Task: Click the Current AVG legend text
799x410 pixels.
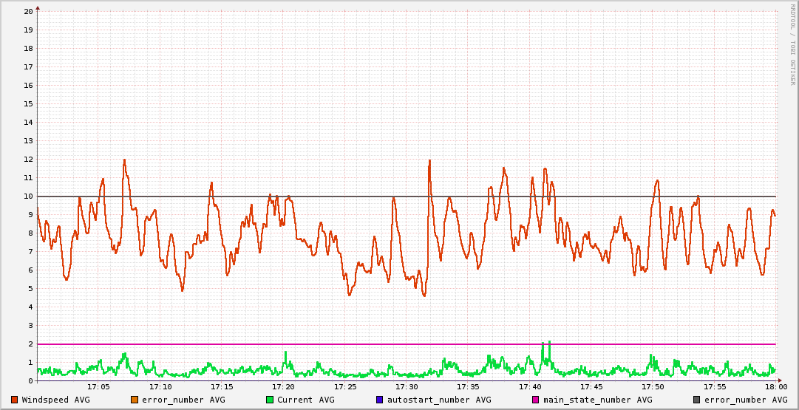Action: [305, 400]
